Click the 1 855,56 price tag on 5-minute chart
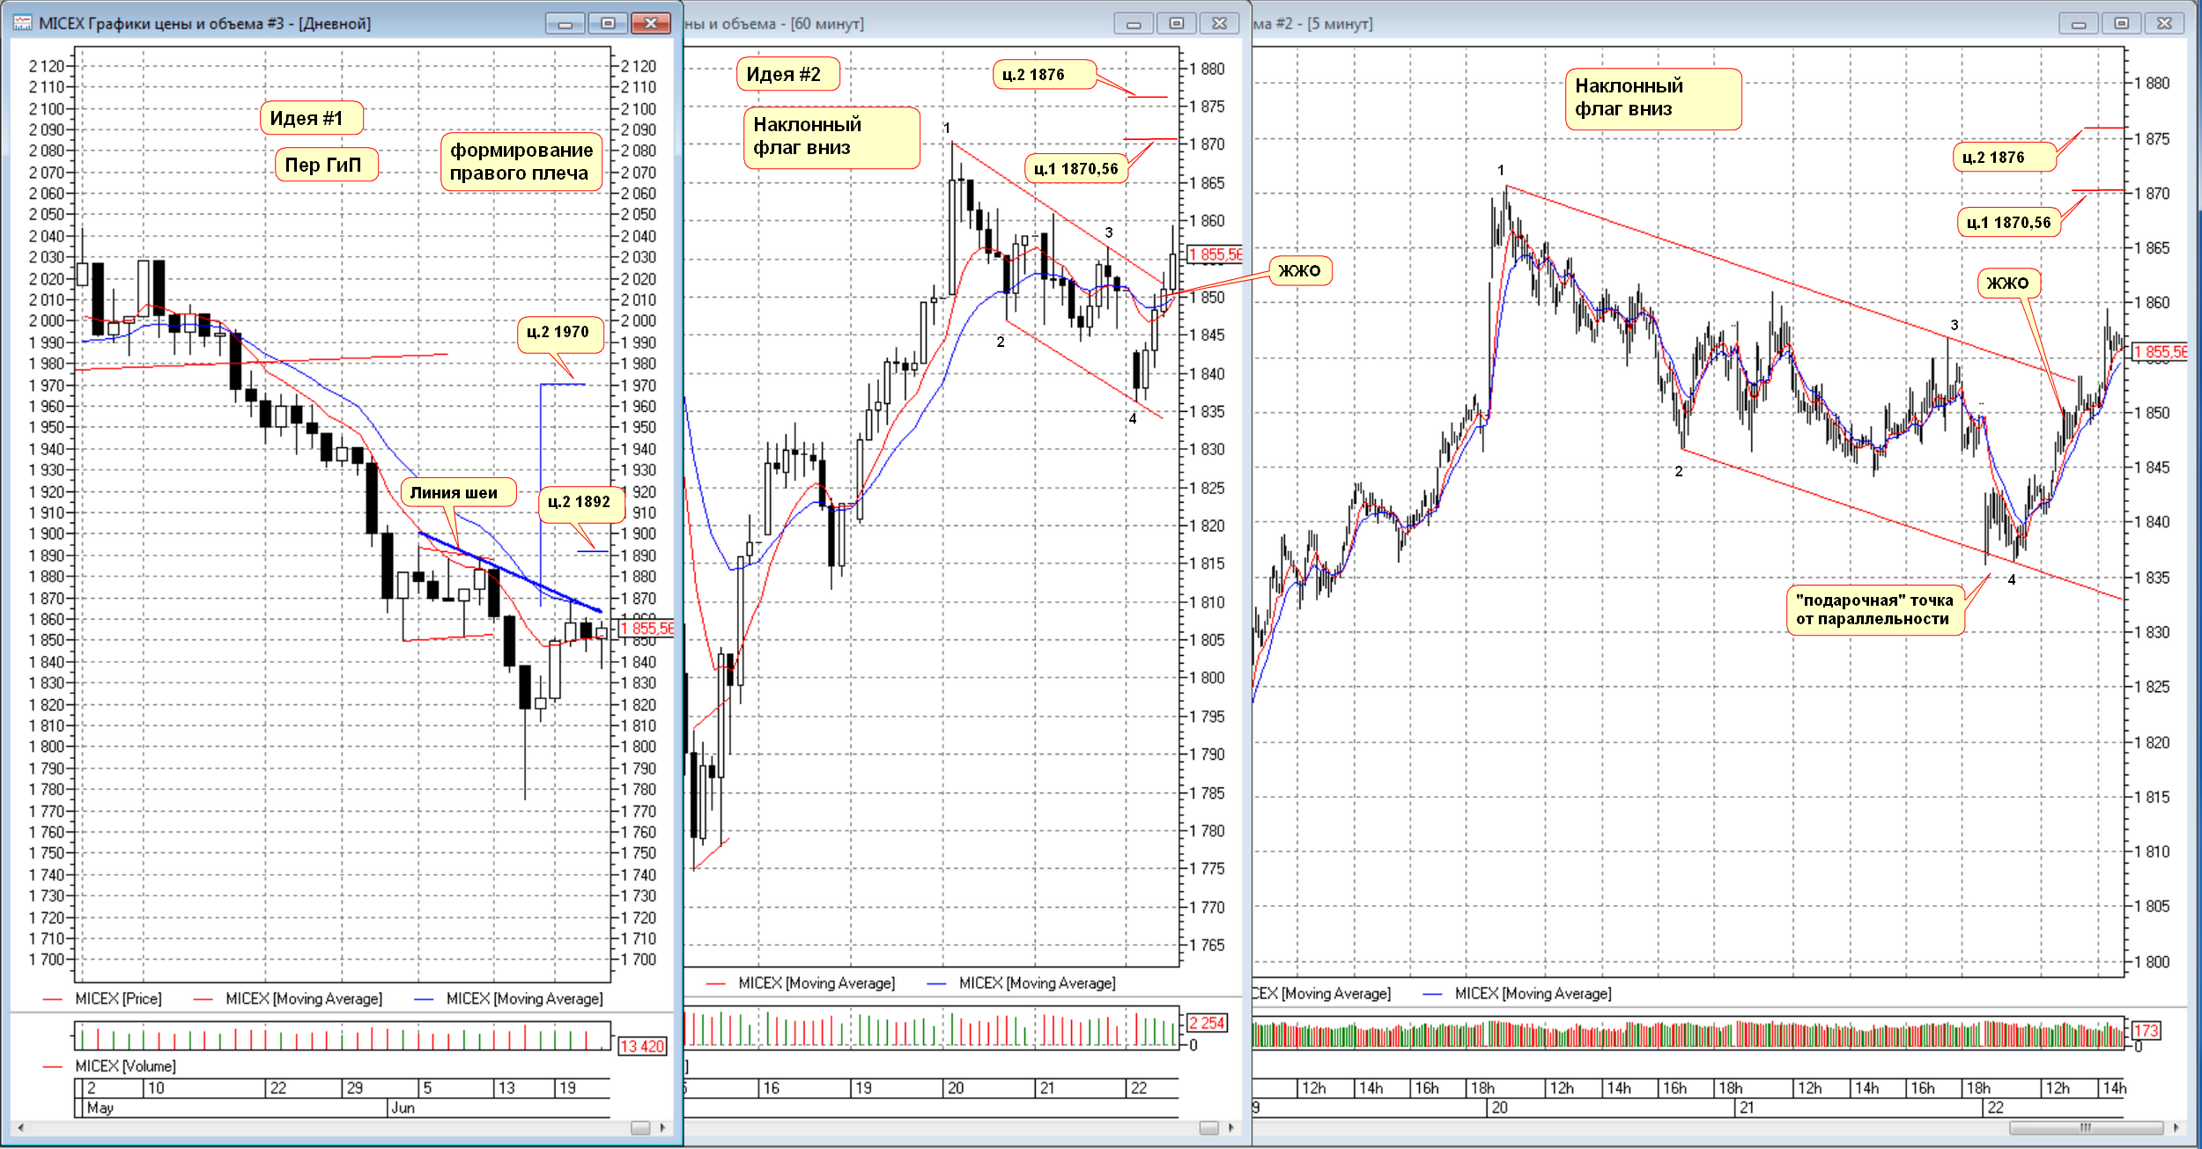2202x1149 pixels. [x=2161, y=352]
